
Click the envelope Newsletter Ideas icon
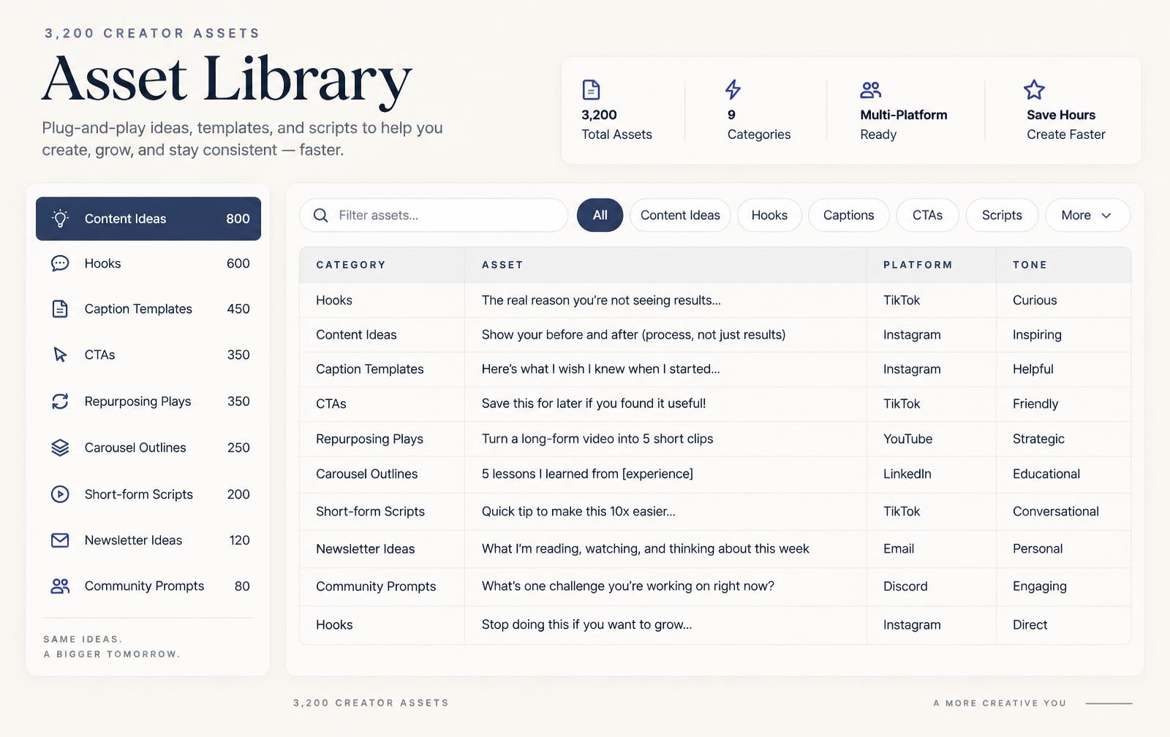coord(60,540)
